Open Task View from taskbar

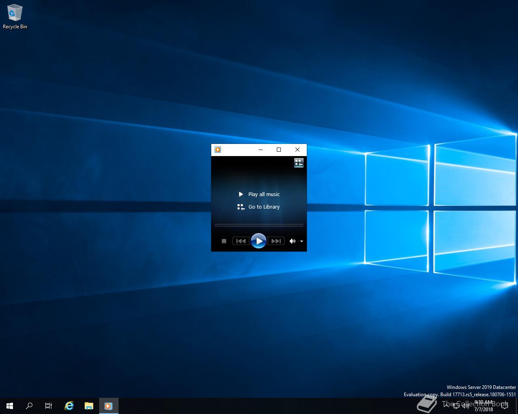[x=49, y=406]
